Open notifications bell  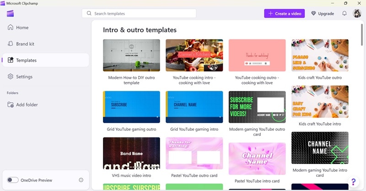point(344,13)
